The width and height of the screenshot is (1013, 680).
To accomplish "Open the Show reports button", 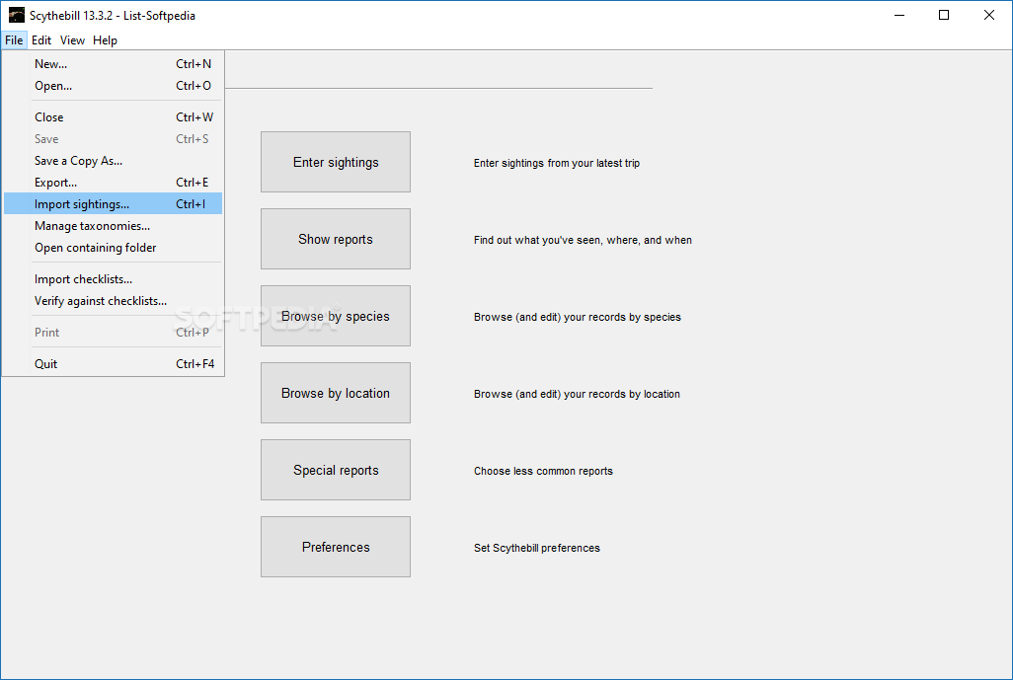I will [x=336, y=239].
